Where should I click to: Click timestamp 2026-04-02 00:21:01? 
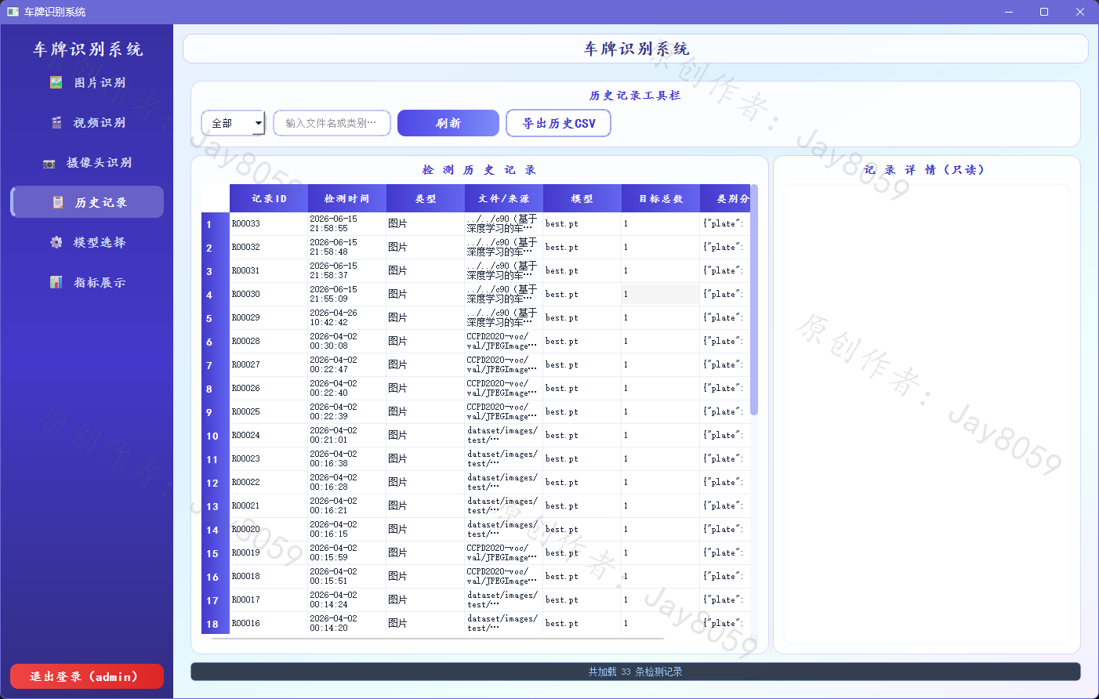tap(347, 436)
